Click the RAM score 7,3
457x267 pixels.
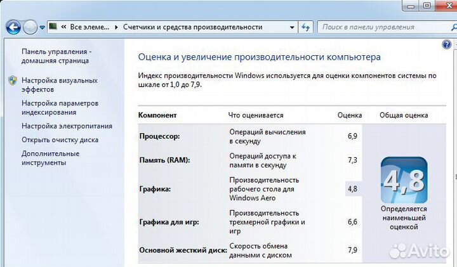[x=352, y=160]
